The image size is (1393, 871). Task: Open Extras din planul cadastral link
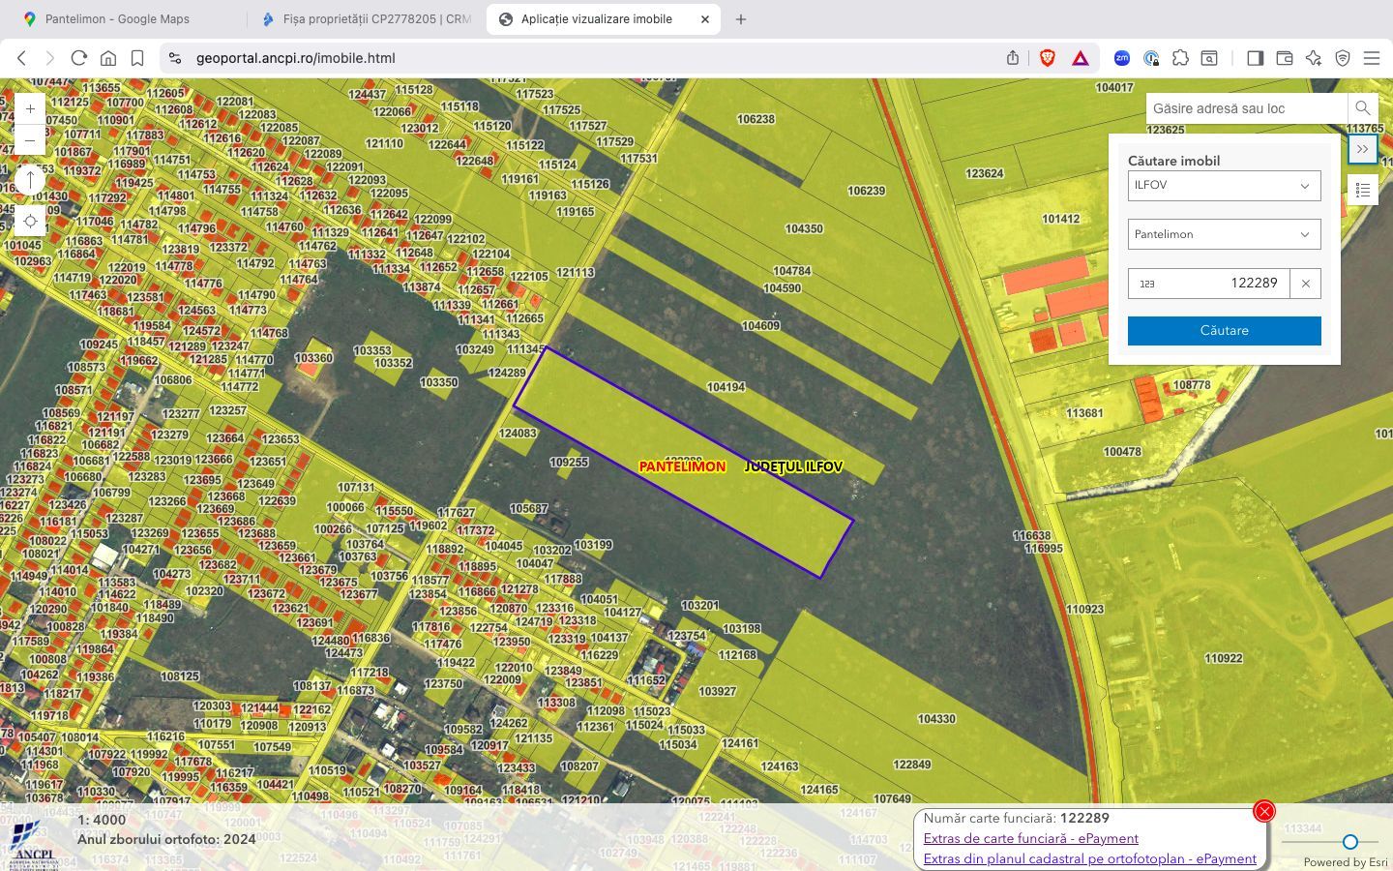click(x=1089, y=858)
